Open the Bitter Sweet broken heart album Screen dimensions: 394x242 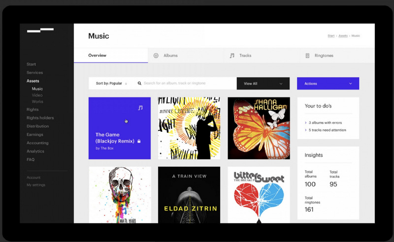click(x=259, y=195)
